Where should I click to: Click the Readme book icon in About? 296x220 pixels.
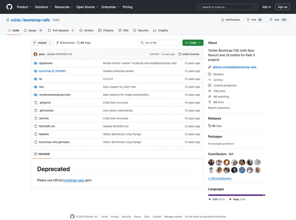(210, 74)
